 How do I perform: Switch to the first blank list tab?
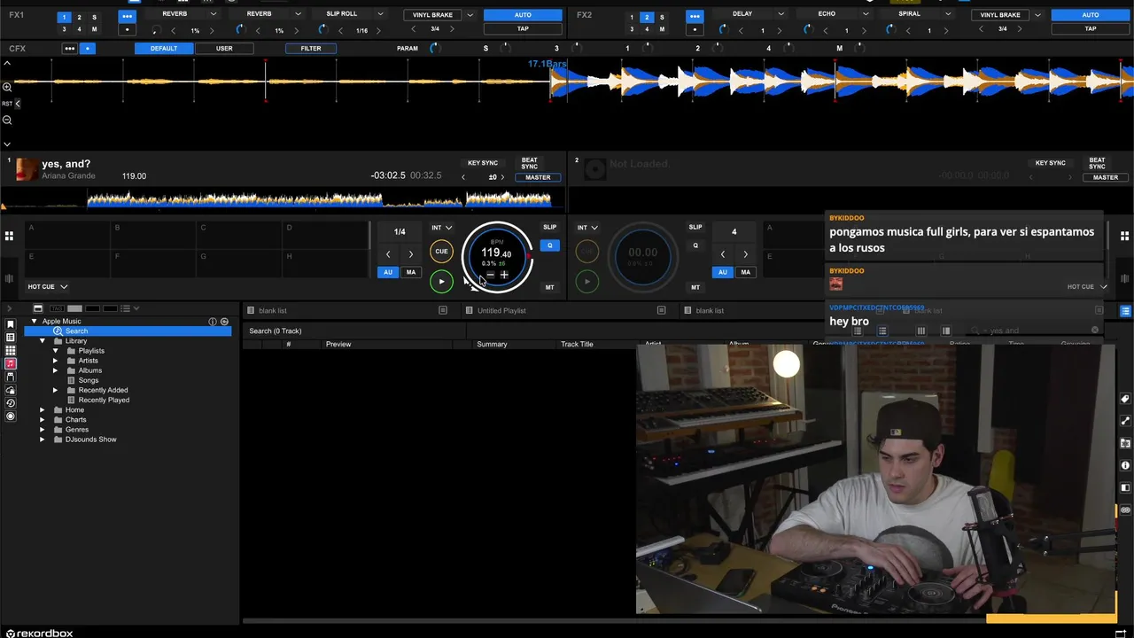pyautogui.click(x=272, y=310)
